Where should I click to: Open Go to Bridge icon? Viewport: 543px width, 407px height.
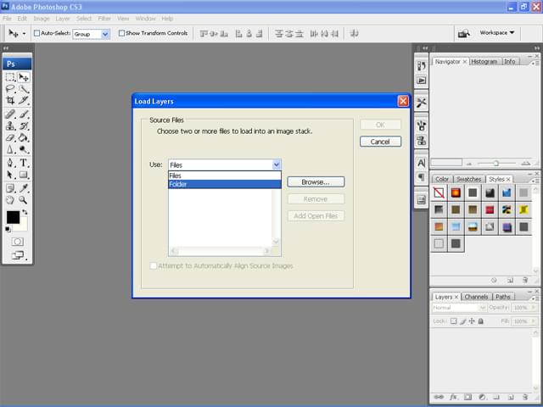tap(463, 34)
